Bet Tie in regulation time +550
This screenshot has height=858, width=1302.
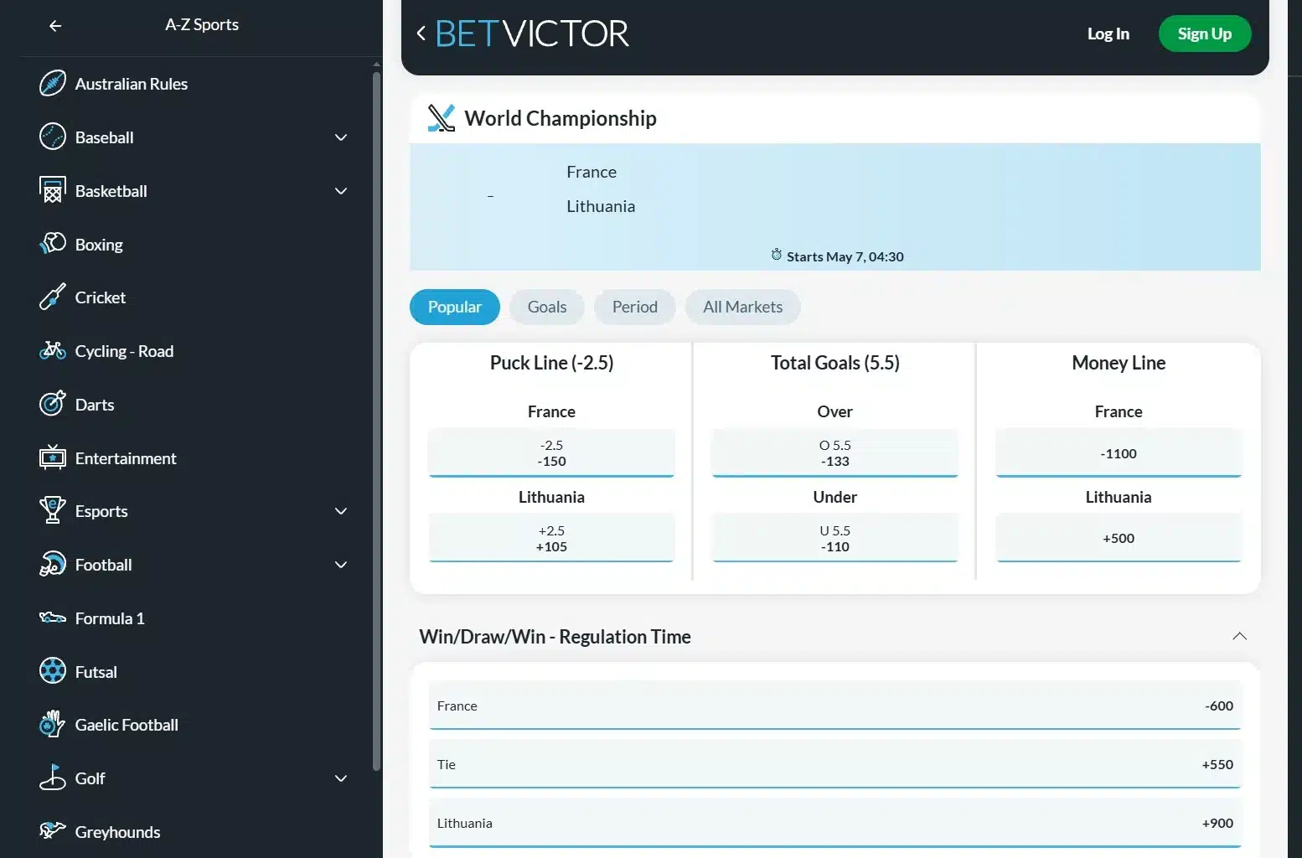tap(835, 764)
